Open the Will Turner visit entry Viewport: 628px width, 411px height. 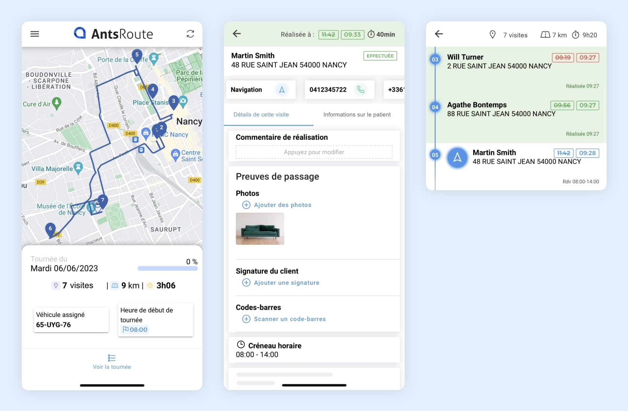[499, 62]
